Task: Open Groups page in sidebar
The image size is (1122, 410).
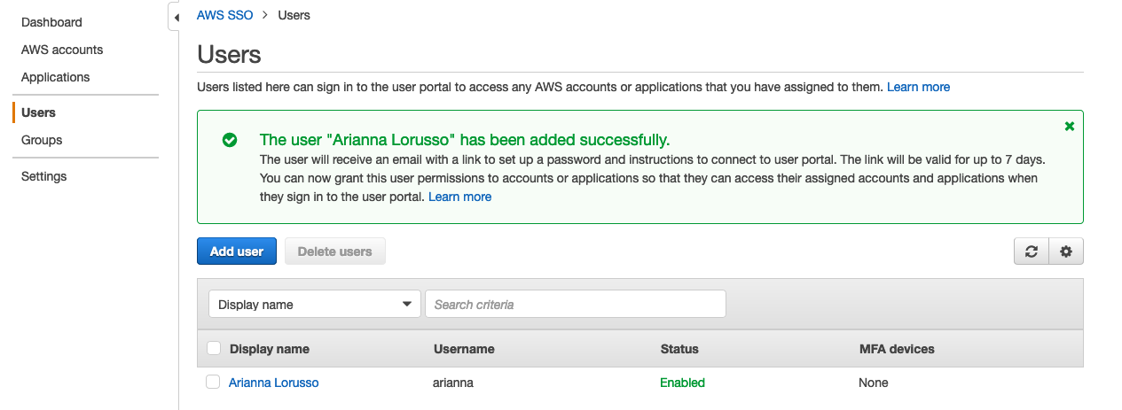Action: pos(42,140)
